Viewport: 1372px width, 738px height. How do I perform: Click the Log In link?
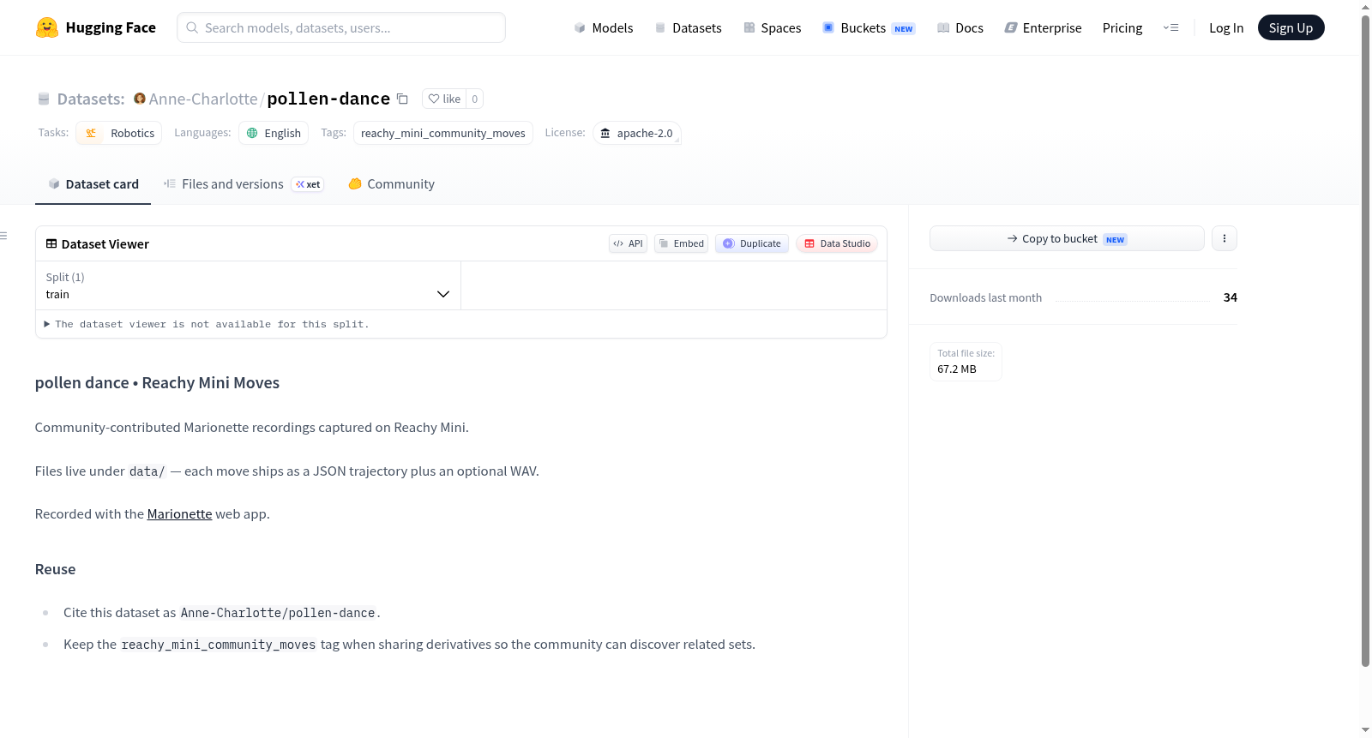[x=1226, y=27]
